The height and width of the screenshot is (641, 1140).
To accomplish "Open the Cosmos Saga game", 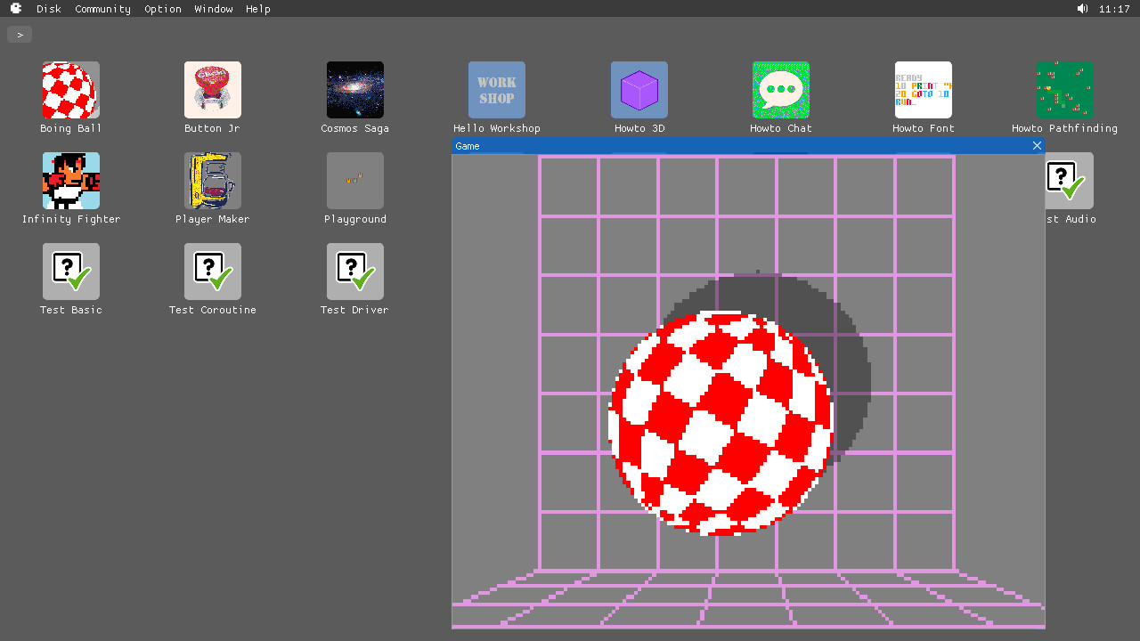I will click(x=354, y=89).
